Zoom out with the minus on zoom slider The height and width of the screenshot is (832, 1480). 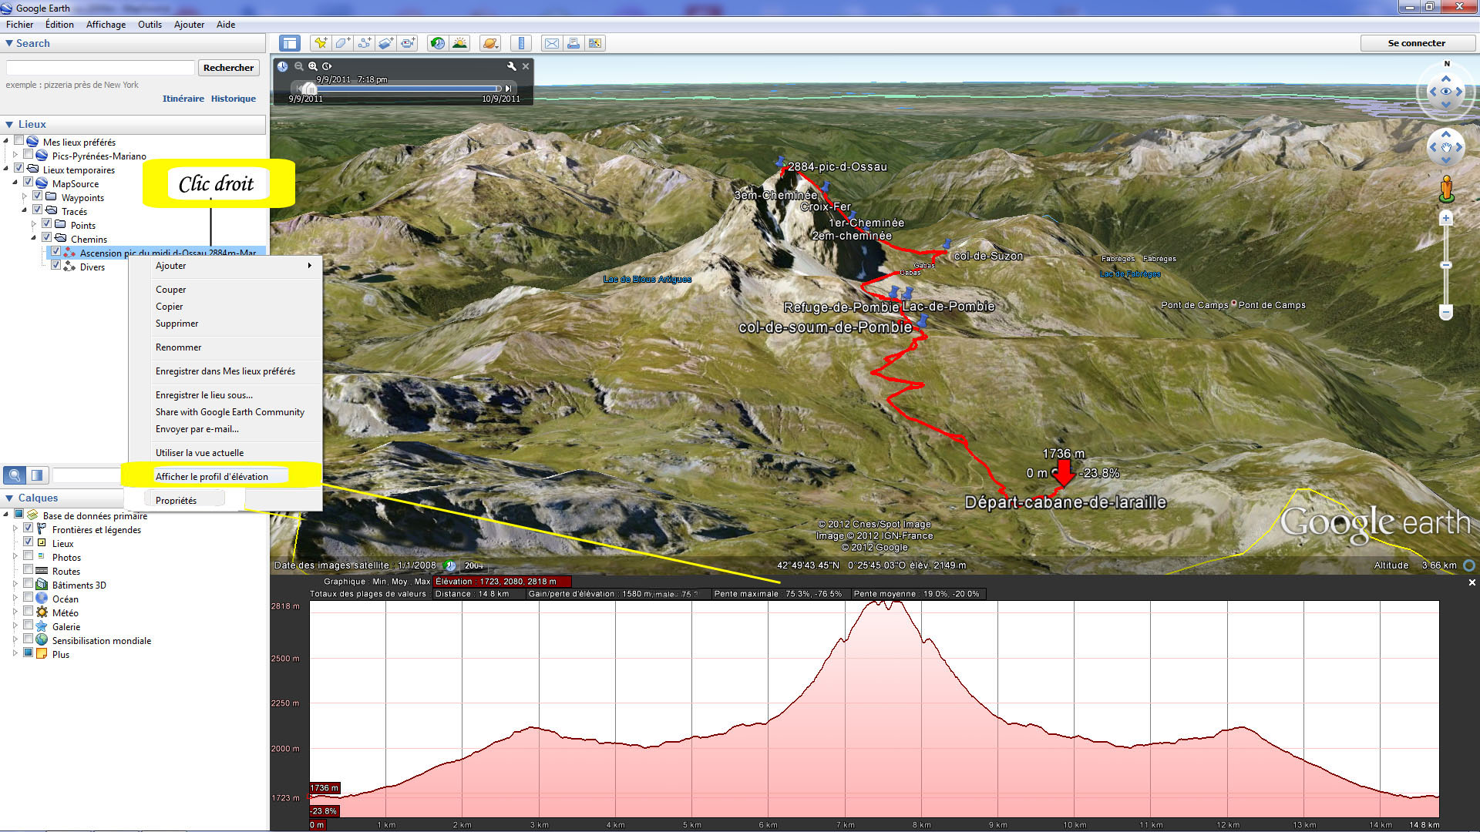click(x=1446, y=312)
